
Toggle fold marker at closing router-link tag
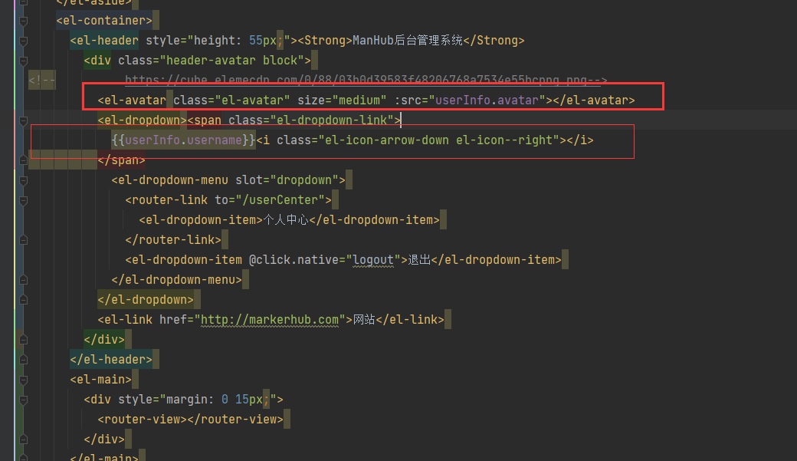click(x=24, y=239)
